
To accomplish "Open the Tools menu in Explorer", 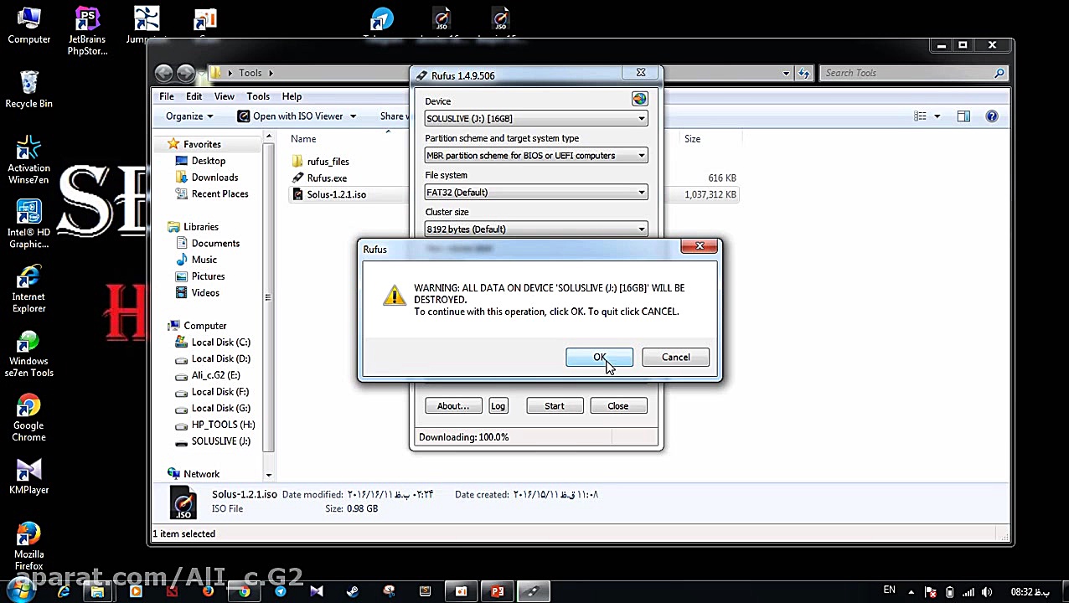I will click(258, 96).
